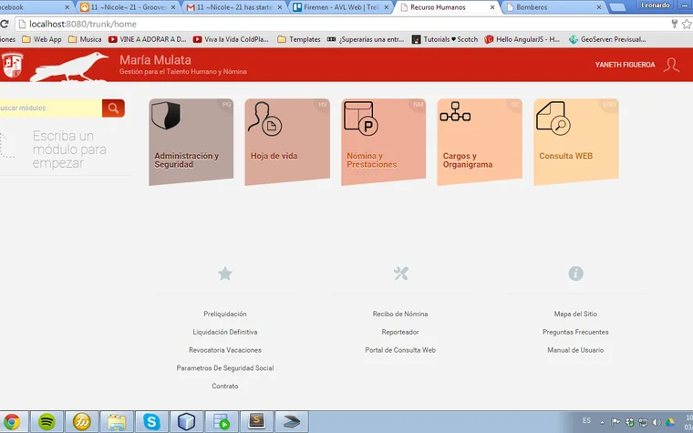Open the Tutorials Scotch bookmark
The height and width of the screenshot is (433, 693).
coord(445,39)
